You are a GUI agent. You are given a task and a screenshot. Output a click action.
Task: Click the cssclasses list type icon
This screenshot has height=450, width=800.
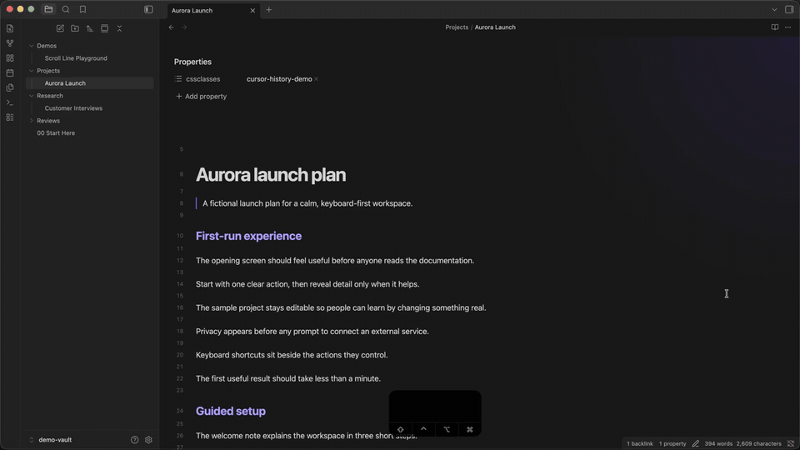point(178,79)
